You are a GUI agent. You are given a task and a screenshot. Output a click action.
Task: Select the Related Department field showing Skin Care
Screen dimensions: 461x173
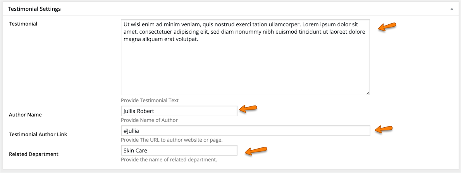179,151
